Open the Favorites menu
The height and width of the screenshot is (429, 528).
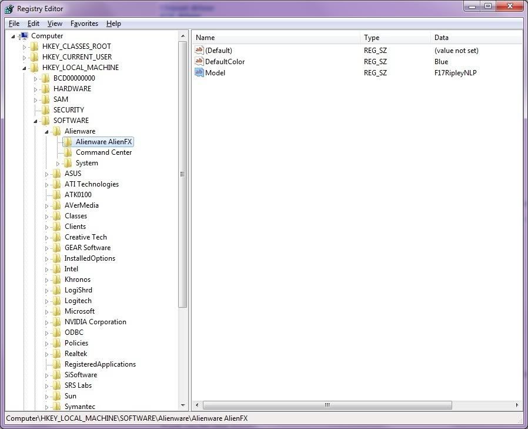click(84, 24)
